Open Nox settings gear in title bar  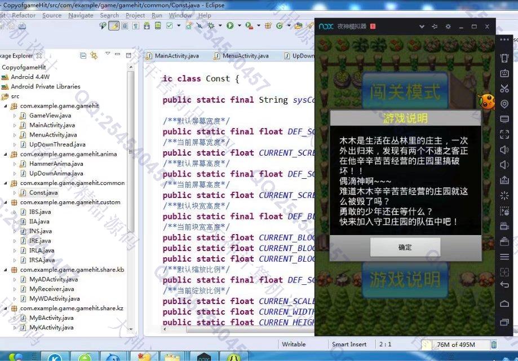(x=448, y=27)
